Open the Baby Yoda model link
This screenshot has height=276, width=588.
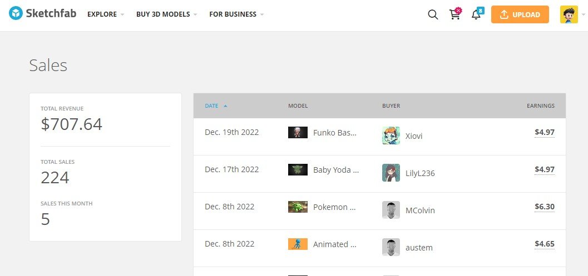[x=336, y=170]
